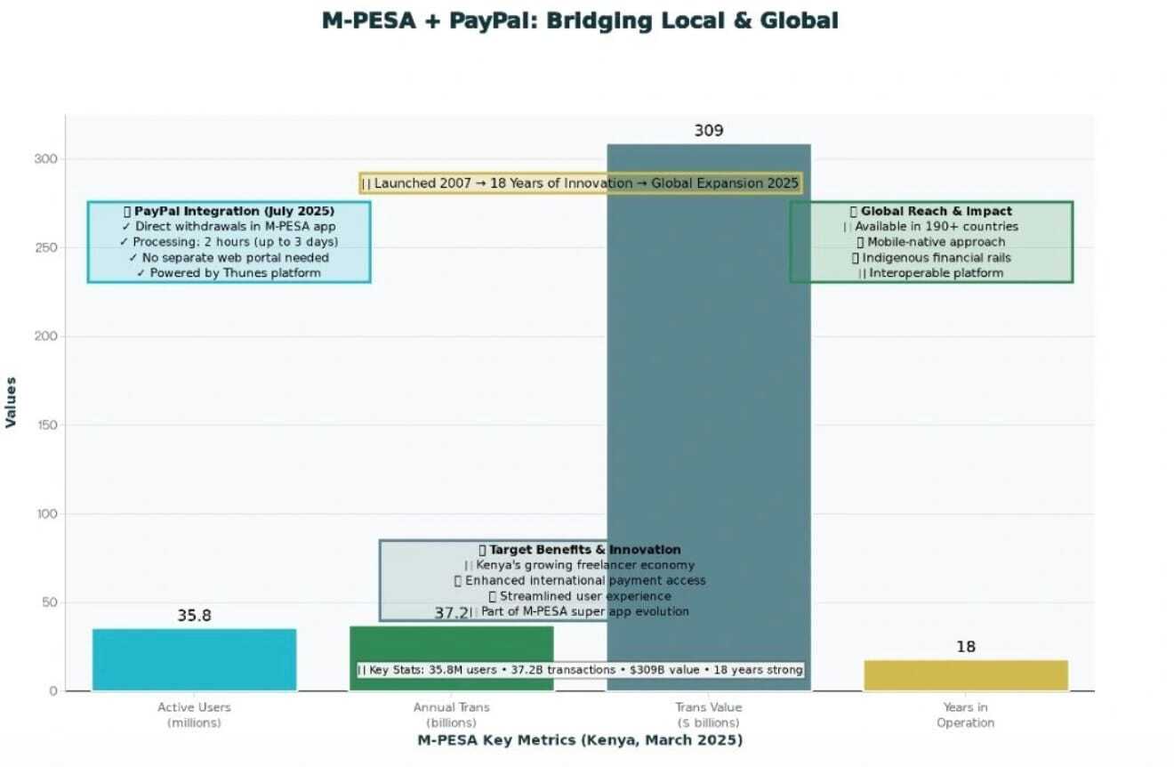Click the "250" y-axis tick label
The image size is (1174, 767).
point(46,248)
